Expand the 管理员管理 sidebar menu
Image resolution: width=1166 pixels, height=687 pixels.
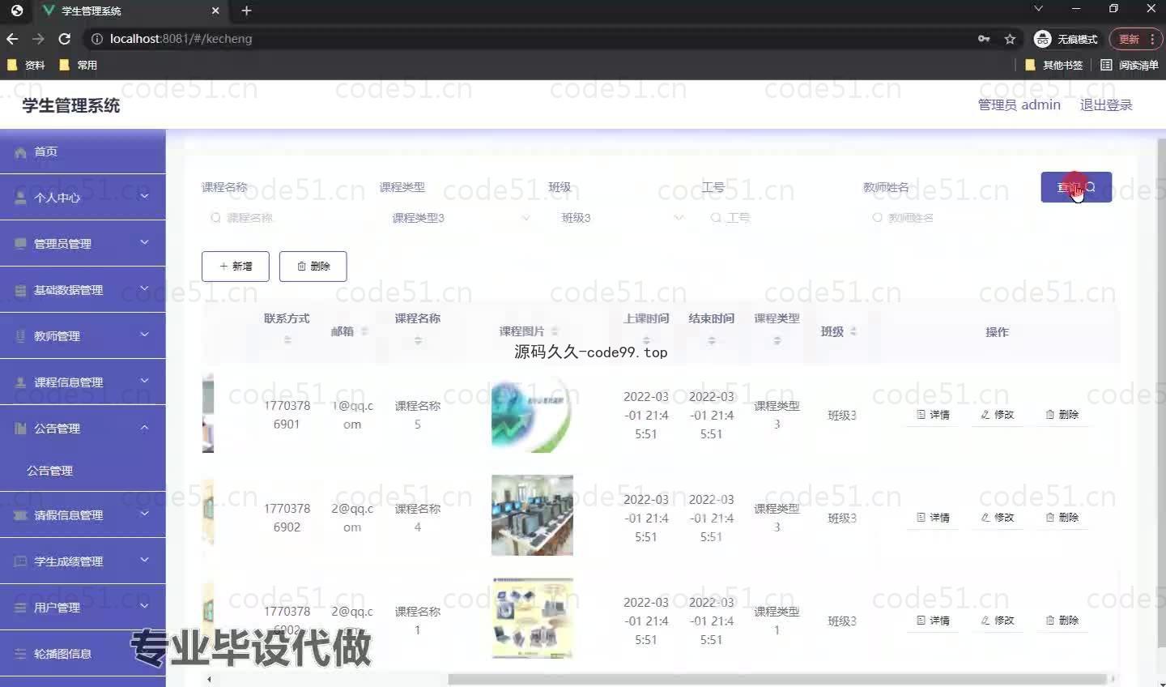[83, 243]
